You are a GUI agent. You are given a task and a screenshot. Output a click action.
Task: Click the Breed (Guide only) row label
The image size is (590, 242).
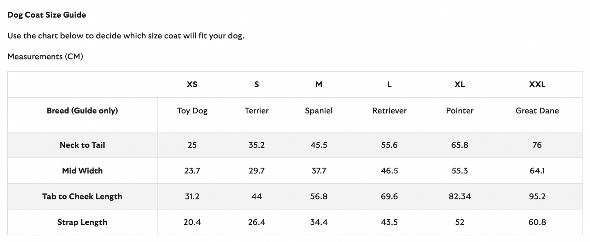82,111
